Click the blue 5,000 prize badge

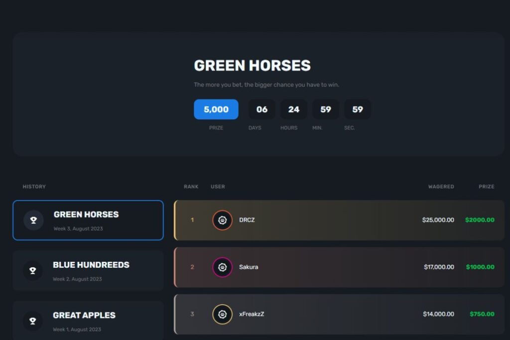(x=216, y=110)
